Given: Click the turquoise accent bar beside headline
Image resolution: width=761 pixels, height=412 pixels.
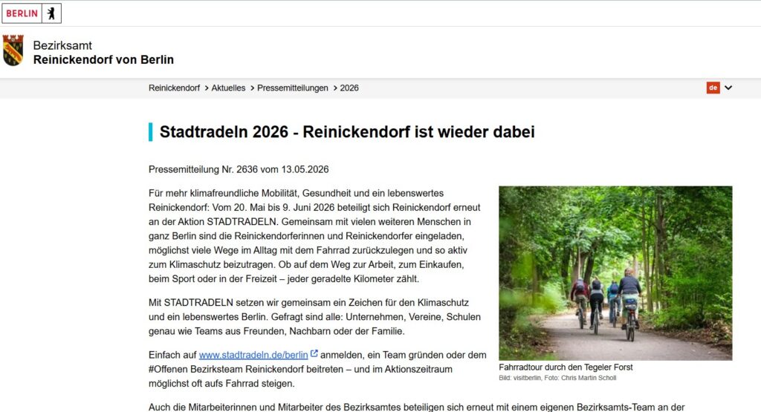Looking at the screenshot, I should pyautogui.click(x=150, y=132).
